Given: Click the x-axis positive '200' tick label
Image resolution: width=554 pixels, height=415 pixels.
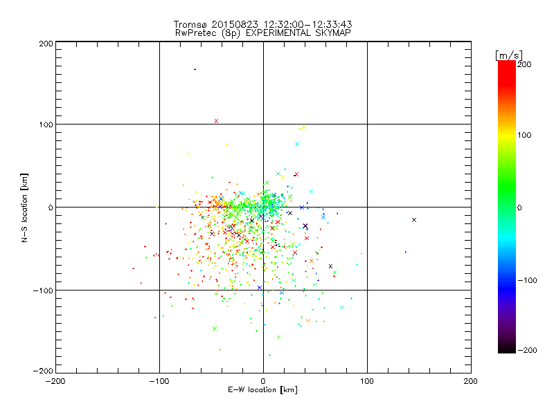Looking at the screenshot, I should pyautogui.click(x=471, y=381).
